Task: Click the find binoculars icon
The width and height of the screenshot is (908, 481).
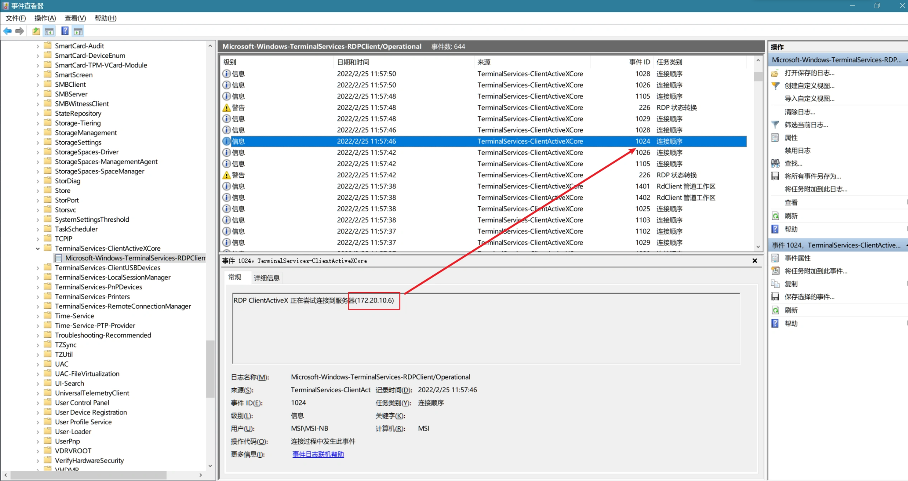Action: click(x=775, y=163)
